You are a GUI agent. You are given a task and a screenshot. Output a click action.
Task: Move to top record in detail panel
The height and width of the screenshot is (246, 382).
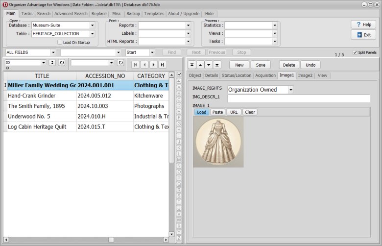pos(191,65)
